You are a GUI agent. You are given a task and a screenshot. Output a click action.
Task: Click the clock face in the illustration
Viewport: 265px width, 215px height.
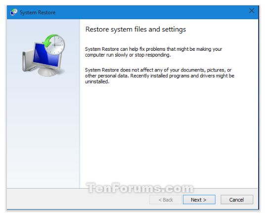click(x=55, y=45)
